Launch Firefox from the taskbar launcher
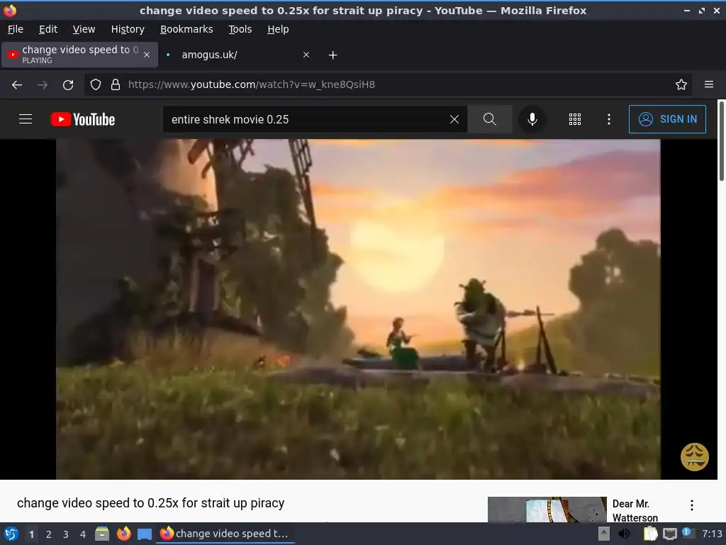Screen dimensions: 726x545 [x=123, y=534]
